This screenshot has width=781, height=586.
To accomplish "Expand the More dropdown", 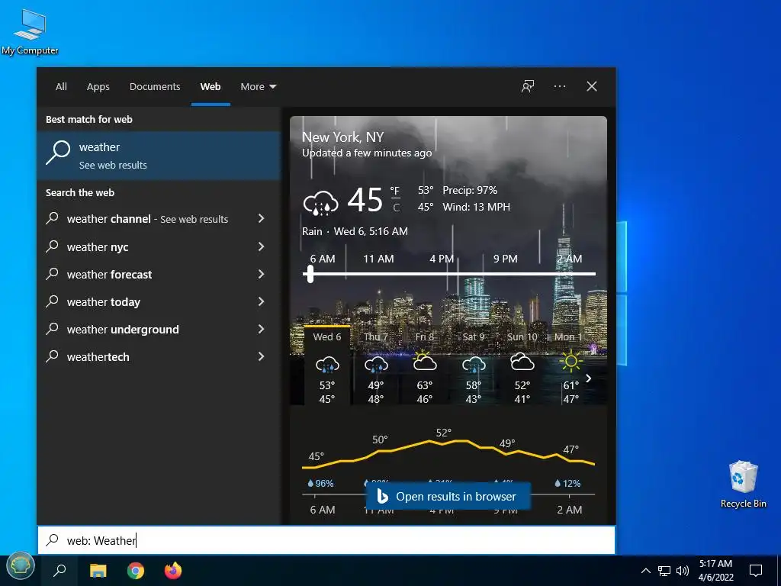I will coord(258,86).
